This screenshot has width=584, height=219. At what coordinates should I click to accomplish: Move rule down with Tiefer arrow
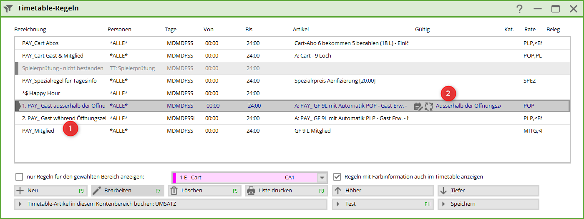point(443,191)
